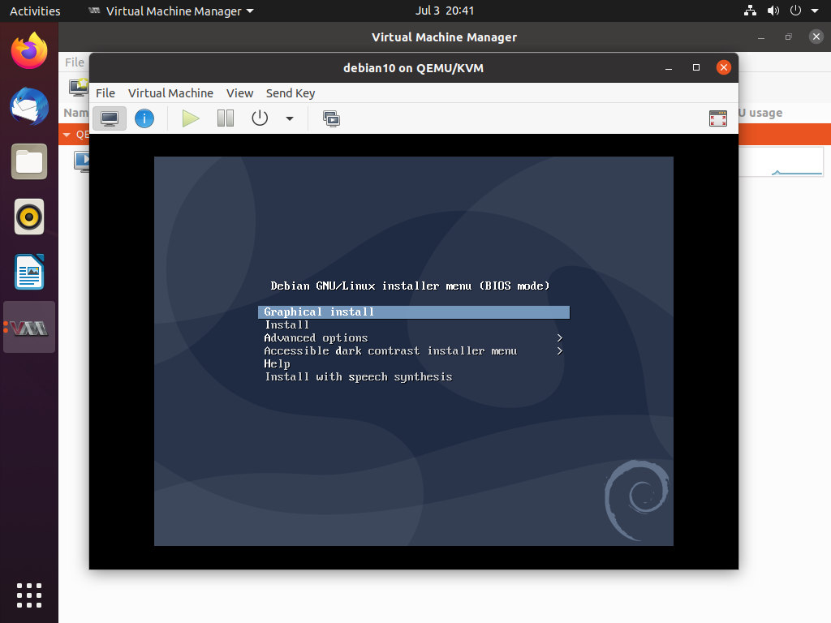Open Virtual Machine Manager from the dock
Viewport: 831px width, 623px height.
[28, 326]
